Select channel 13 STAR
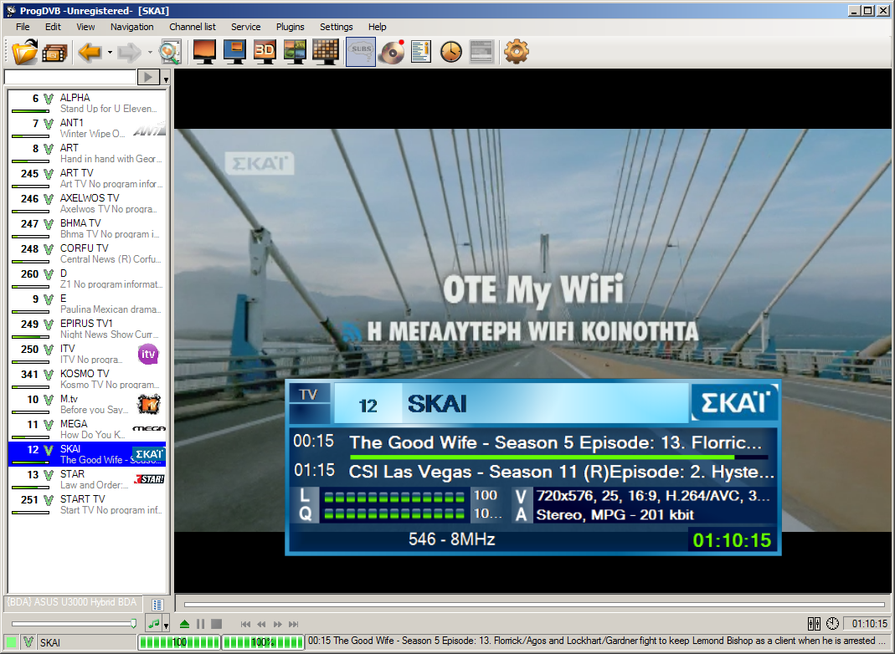 pyautogui.click(x=87, y=479)
